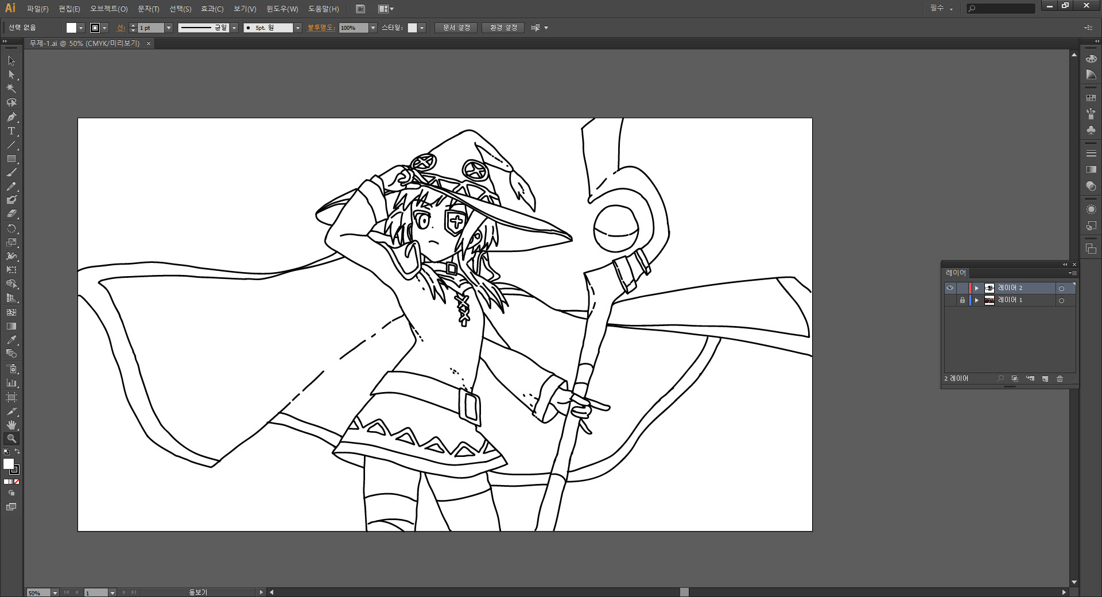Select the Selection (arrow) tool
Screen dimensions: 1102x597
pyautogui.click(x=11, y=61)
